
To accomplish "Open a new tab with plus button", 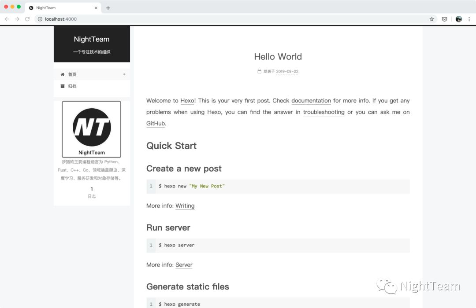I will (108, 8).
